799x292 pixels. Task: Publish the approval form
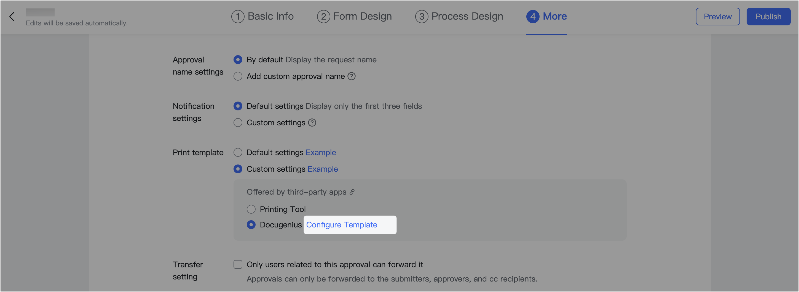[768, 17]
